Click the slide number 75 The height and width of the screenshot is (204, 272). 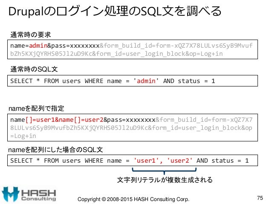click(260, 198)
